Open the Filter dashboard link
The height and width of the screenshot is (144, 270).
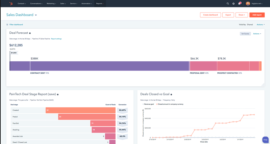click(x=16, y=25)
